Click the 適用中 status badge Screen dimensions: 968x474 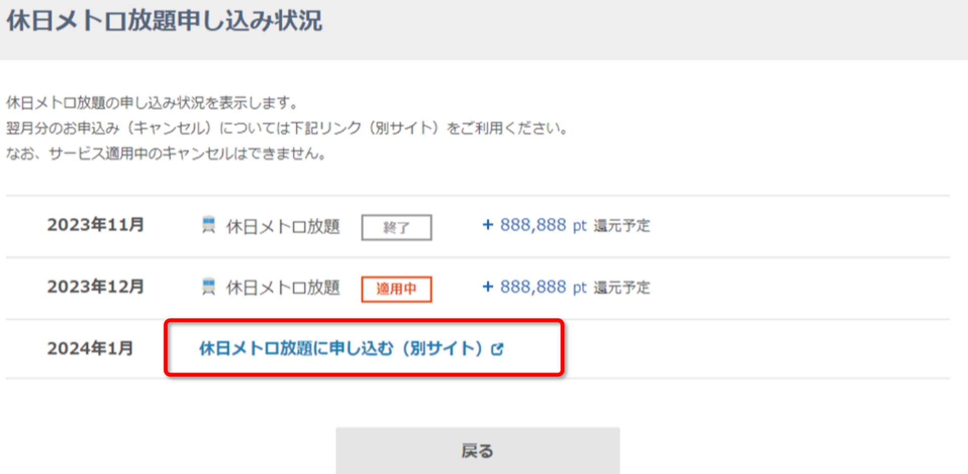(396, 289)
